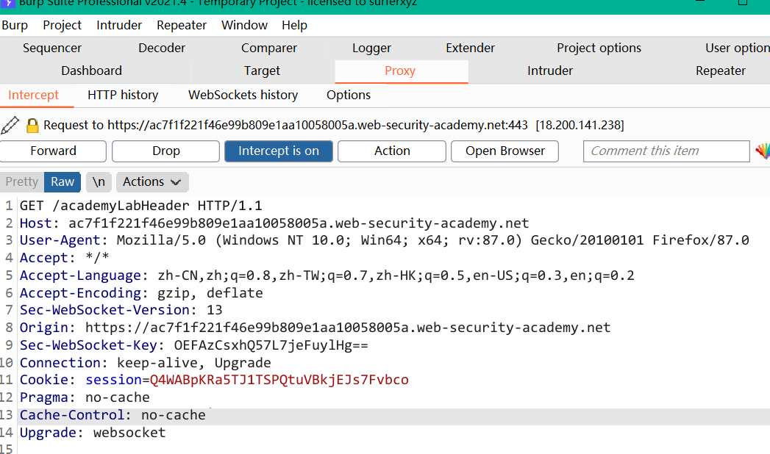
Task: Switch to the Dashboard tab
Action: coord(91,71)
